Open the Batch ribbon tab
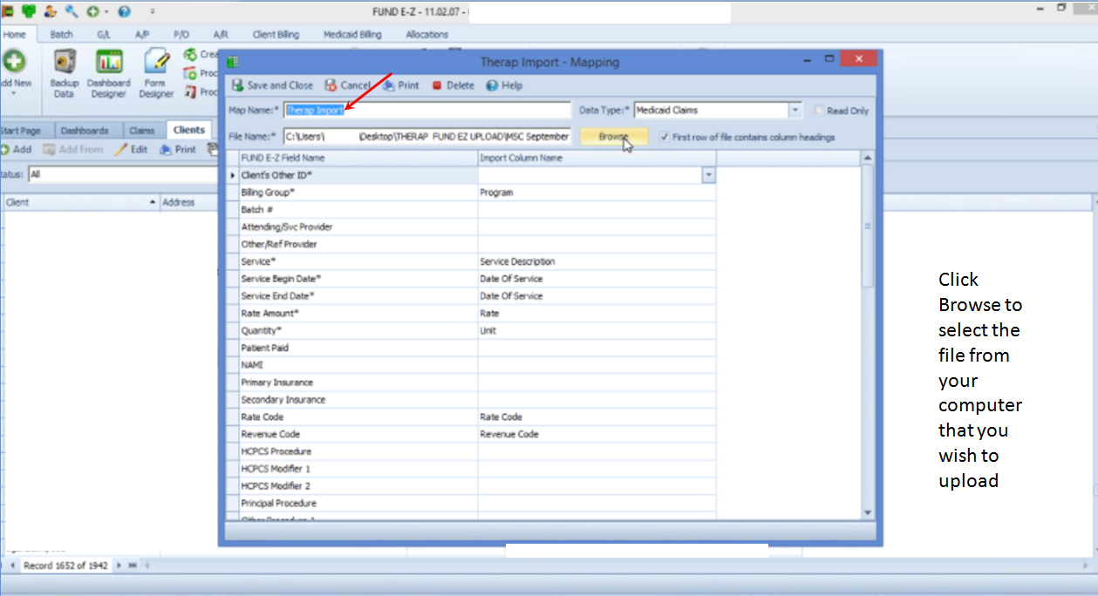 pyautogui.click(x=62, y=35)
